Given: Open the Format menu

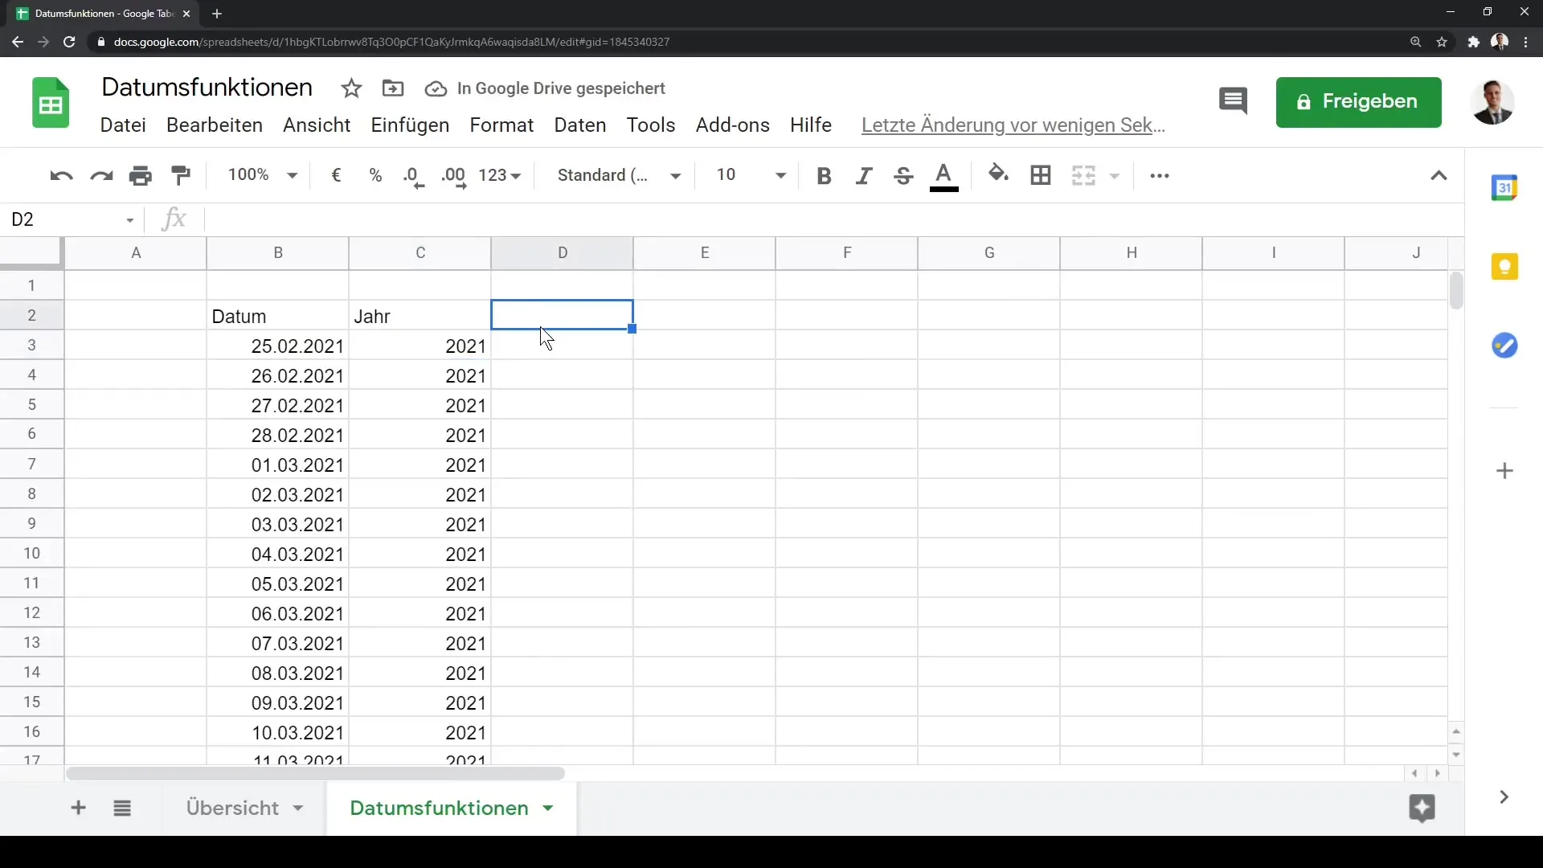Looking at the screenshot, I should point(501,125).
